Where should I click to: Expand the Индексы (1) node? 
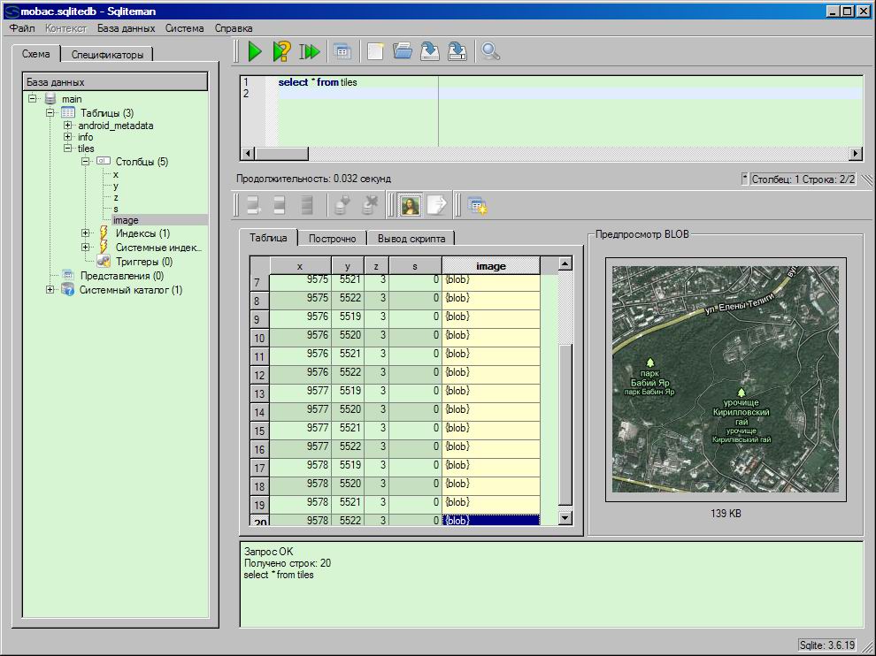pos(86,233)
